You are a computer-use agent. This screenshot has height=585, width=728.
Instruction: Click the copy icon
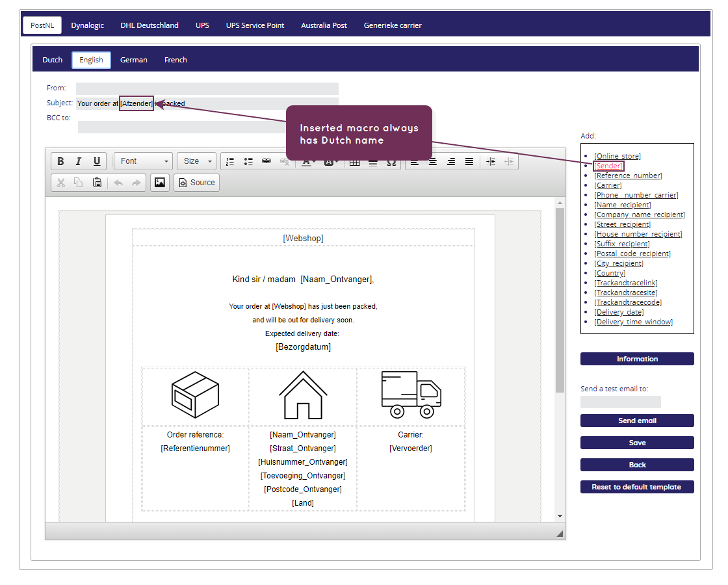pos(79,183)
